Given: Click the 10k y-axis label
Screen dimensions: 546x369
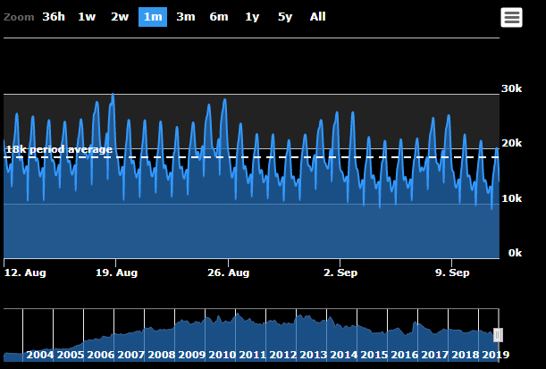Looking at the screenshot, I should (511, 198).
